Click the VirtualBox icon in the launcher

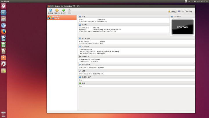(x=3, y=12)
